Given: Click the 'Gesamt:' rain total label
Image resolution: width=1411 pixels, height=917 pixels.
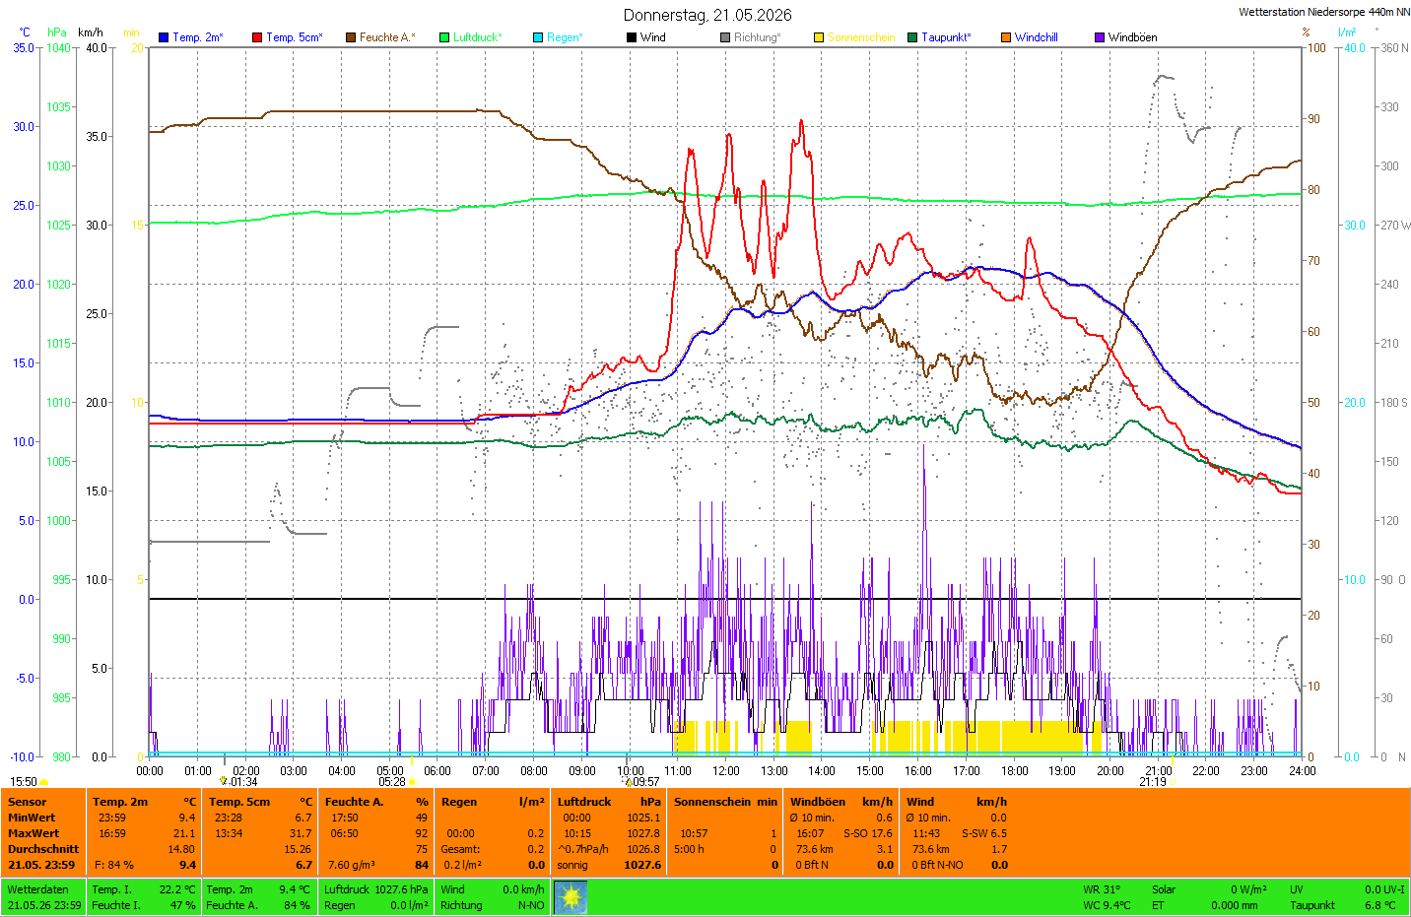Looking at the screenshot, I should [460, 849].
